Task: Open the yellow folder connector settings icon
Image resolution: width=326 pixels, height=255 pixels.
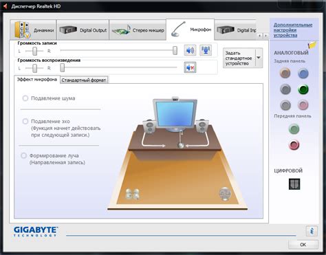Action: [312, 45]
